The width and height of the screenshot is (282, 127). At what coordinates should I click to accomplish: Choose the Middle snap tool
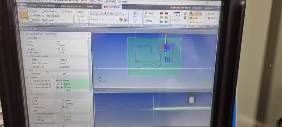pos(35,16)
